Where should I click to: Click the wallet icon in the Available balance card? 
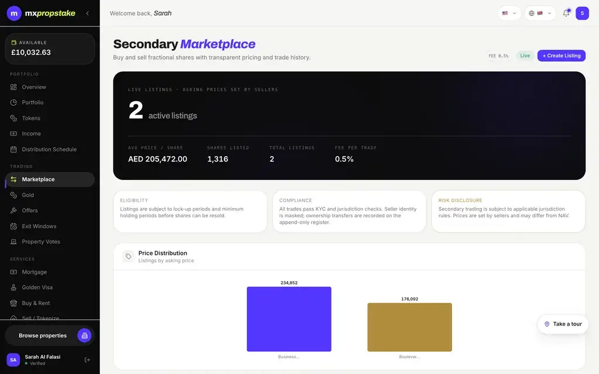(14, 43)
